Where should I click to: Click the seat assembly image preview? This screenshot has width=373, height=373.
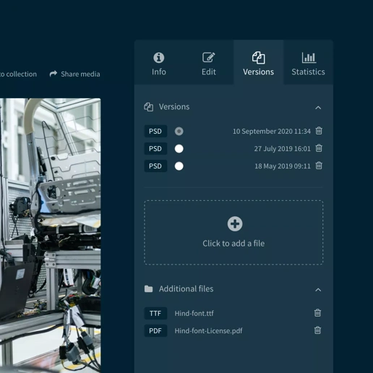51,236
